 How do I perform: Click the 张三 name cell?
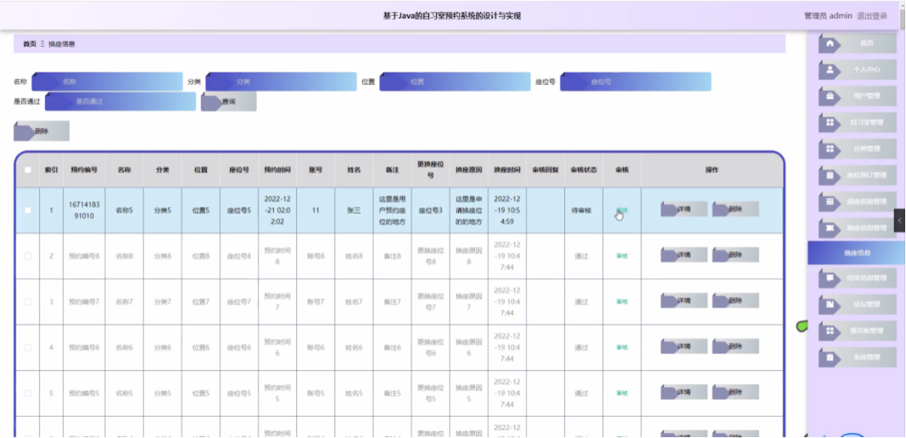point(353,211)
